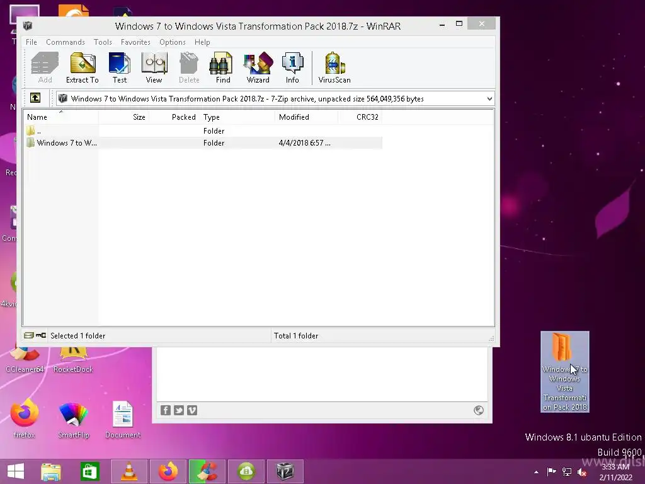The width and height of the screenshot is (645, 484).
Task: Open the Commands menu
Action: (x=66, y=42)
